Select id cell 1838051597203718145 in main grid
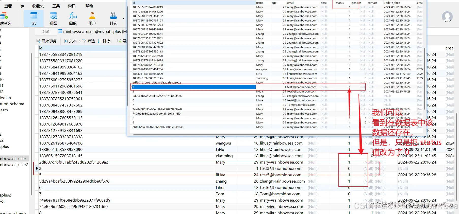 tap(61, 156)
